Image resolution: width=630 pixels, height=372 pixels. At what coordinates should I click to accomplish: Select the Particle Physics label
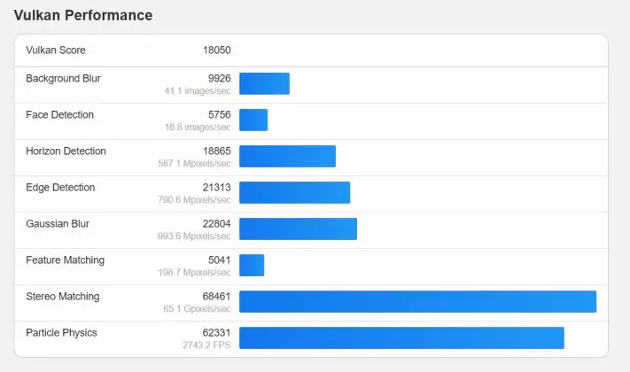[x=61, y=333]
